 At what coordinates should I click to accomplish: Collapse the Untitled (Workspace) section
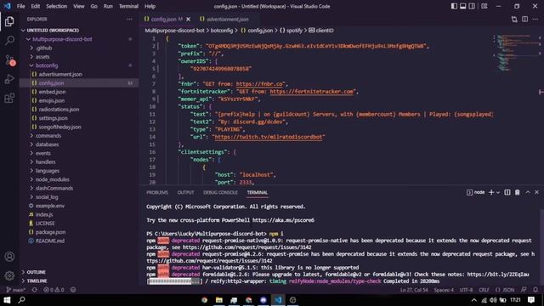tap(50, 31)
